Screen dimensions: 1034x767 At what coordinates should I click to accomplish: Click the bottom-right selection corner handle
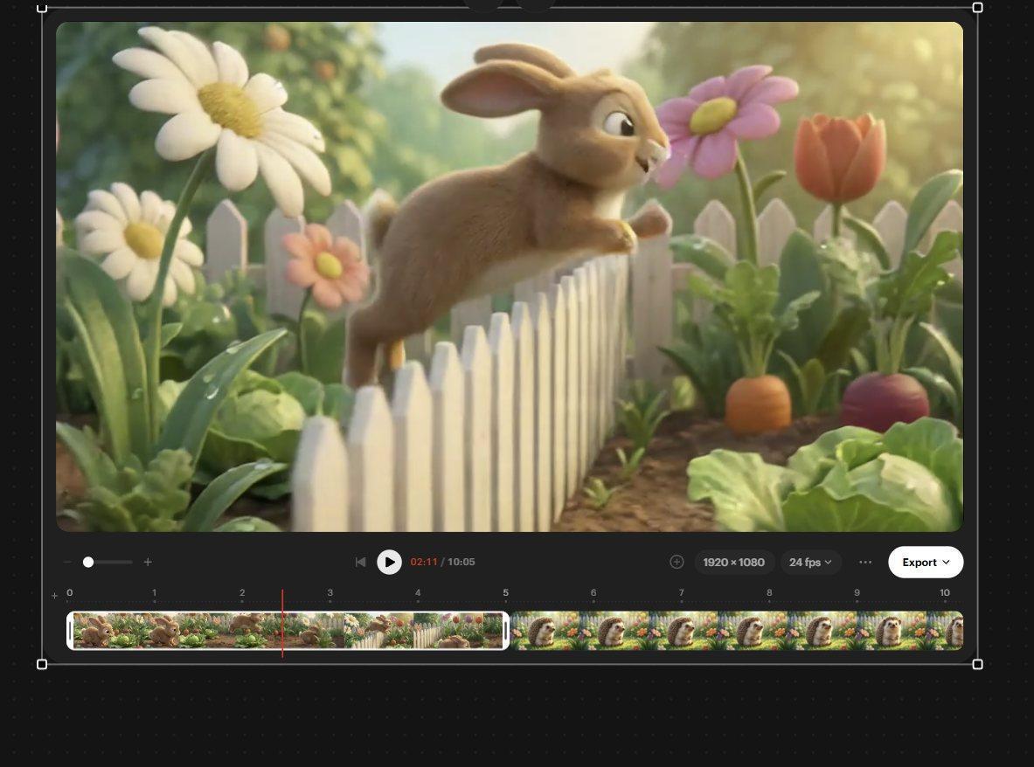coord(978,664)
